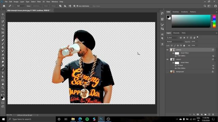Viewport: 218px width, 122px height.
Task: Select the Brush tool
Action: 3,44
